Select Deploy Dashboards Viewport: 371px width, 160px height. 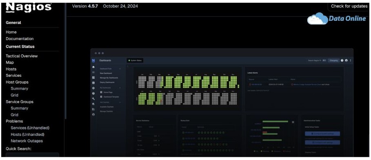(107, 82)
